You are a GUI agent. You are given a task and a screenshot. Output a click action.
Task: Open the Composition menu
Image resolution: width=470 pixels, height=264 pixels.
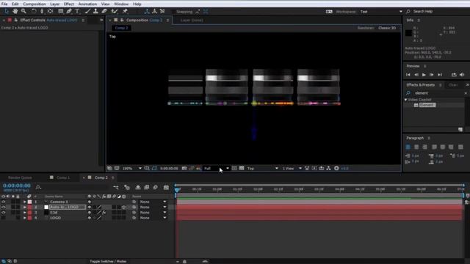[x=35, y=4]
